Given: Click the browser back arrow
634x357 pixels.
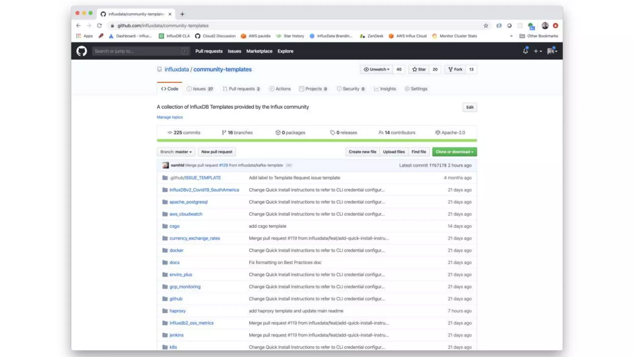Looking at the screenshot, I should click(78, 26).
